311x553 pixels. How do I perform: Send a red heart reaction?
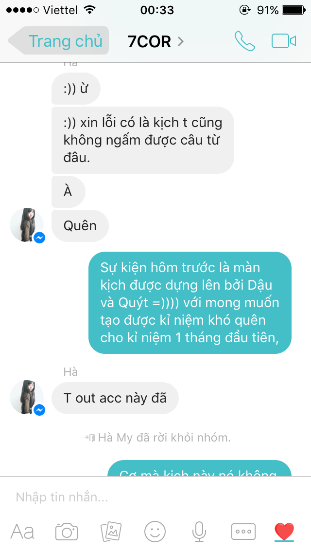tap(284, 531)
